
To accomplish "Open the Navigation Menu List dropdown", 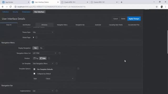I will point(45,53).
